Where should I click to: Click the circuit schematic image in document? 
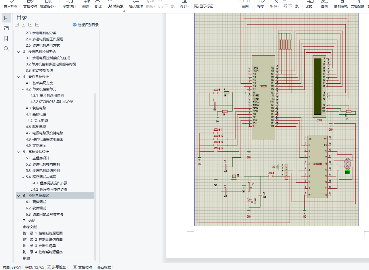[x=276, y=119]
